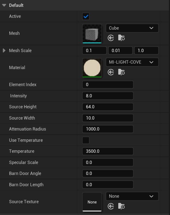The image size is (170, 215).
Task: Browse to Material in Content Browser
Action: 122,72
